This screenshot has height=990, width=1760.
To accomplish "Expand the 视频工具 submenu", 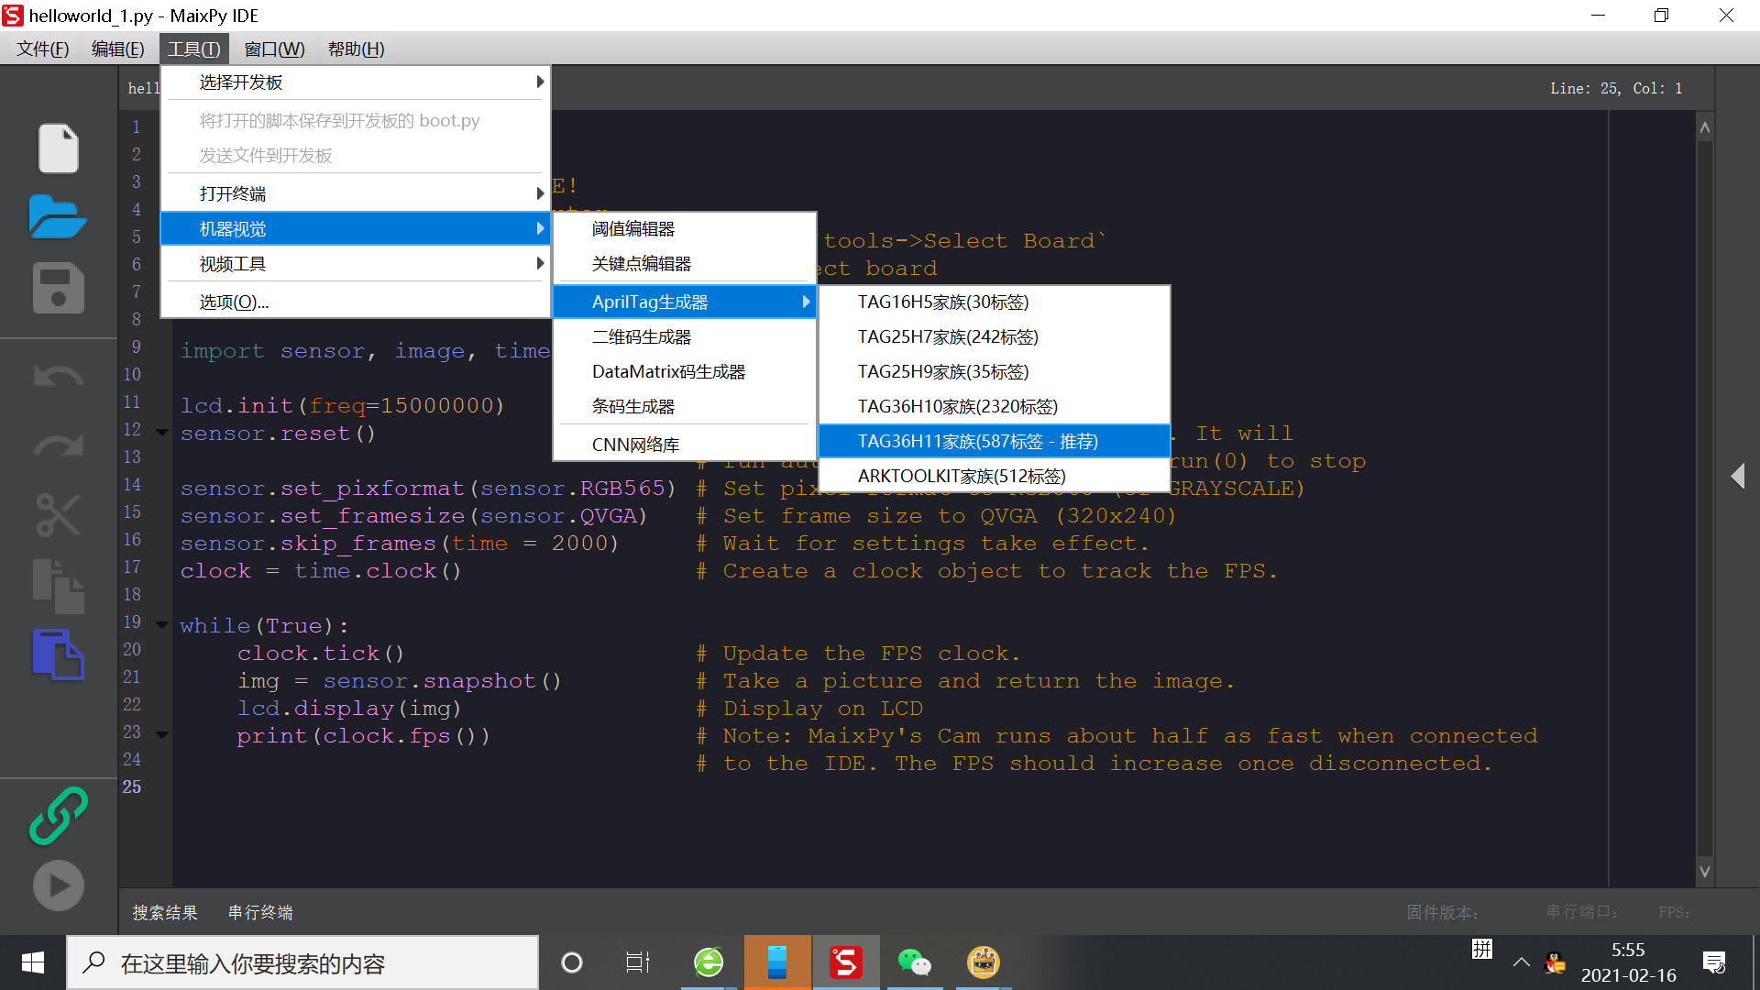I will 356,264.
